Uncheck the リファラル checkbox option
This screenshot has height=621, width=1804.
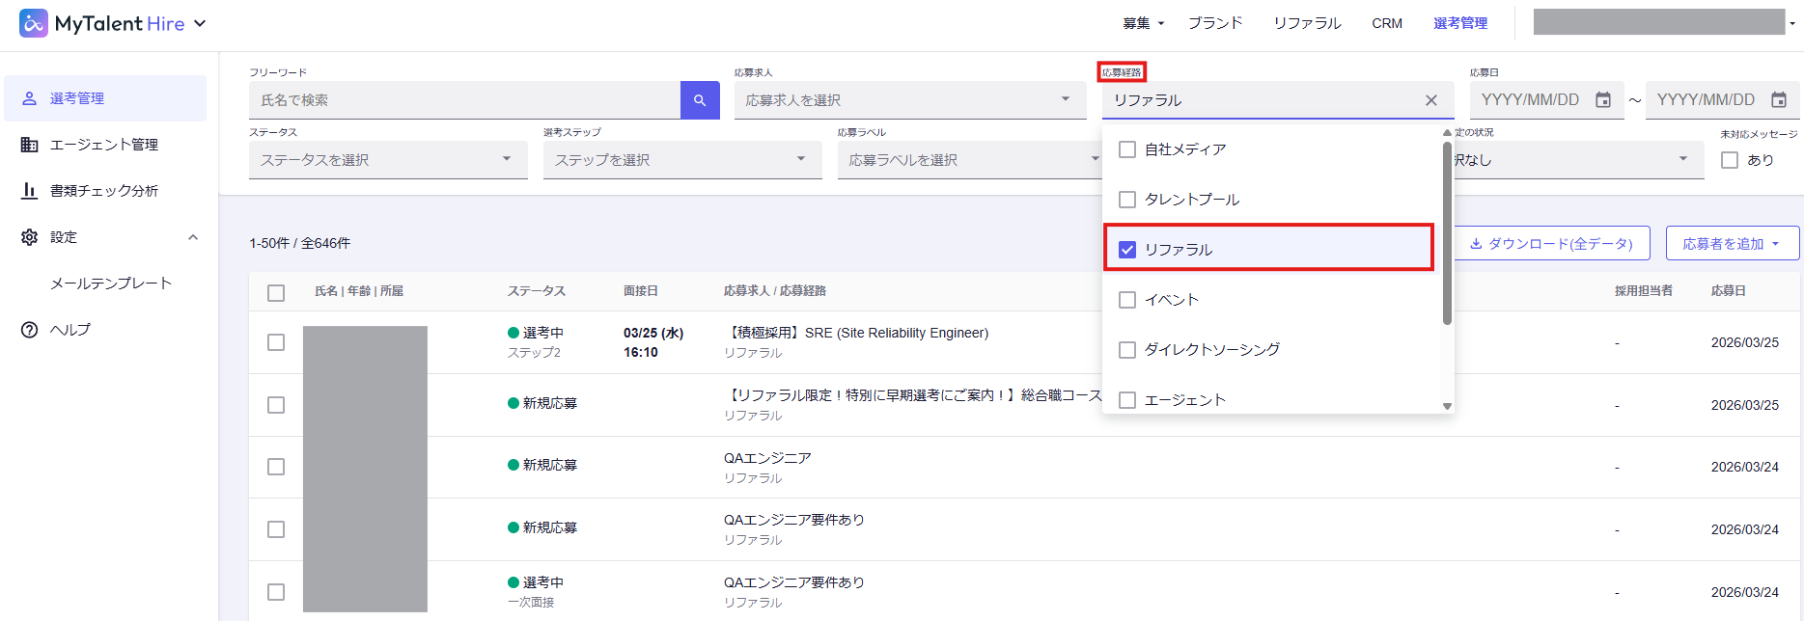click(1127, 250)
